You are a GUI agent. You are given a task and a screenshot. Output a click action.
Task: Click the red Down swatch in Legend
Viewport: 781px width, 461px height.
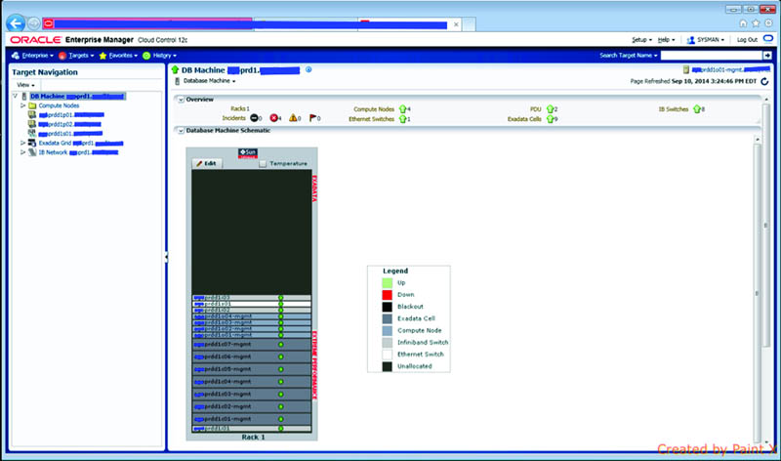[387, 295]
